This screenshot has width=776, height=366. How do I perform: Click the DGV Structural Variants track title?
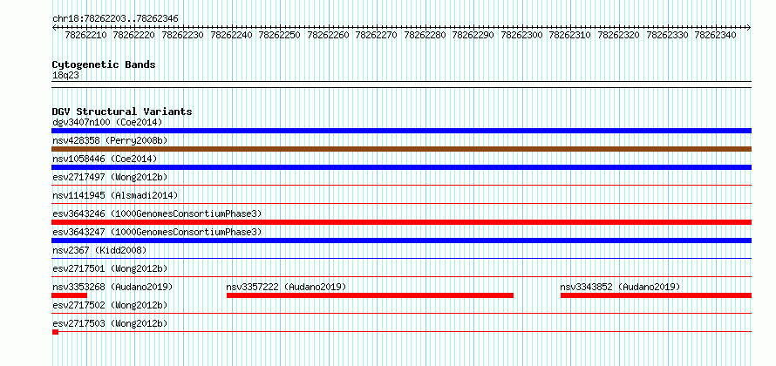point(122,112)
